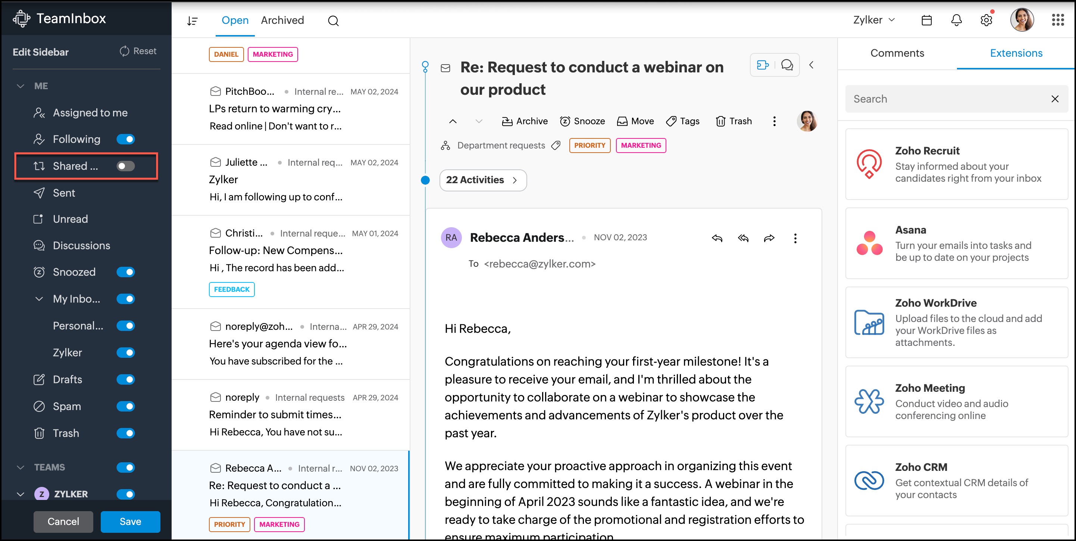This screenshot has width=1076, height=541.
Task: Open the calendar icon in header
Action: pos(926,20)
